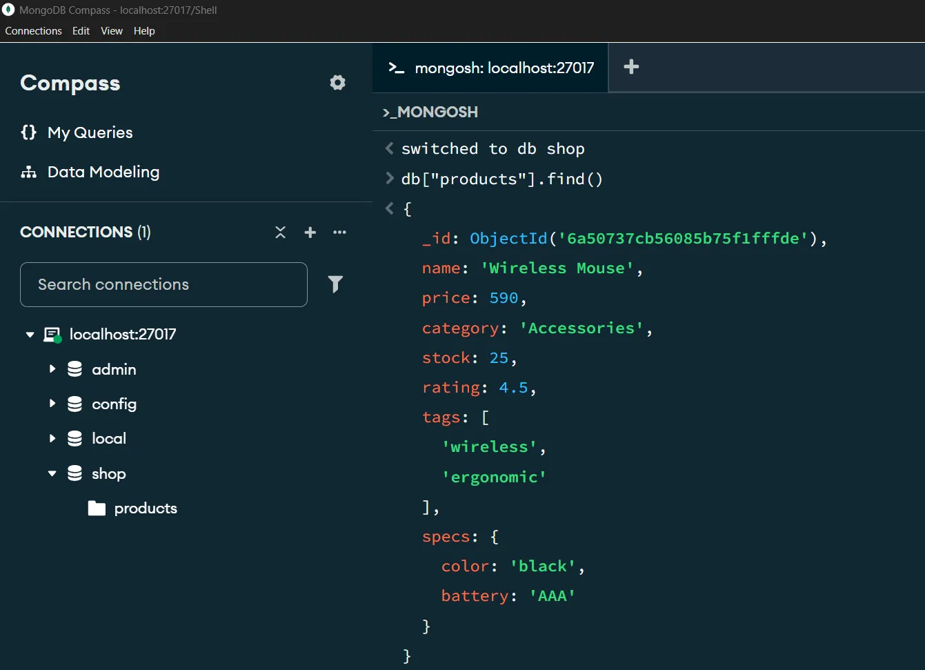Click the My Queries braces icon

[28, 132]
